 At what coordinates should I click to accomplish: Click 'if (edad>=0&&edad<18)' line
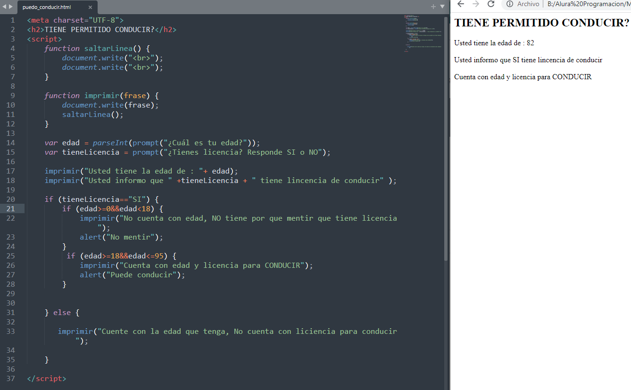pyautogui.click(x=112, y=208)
